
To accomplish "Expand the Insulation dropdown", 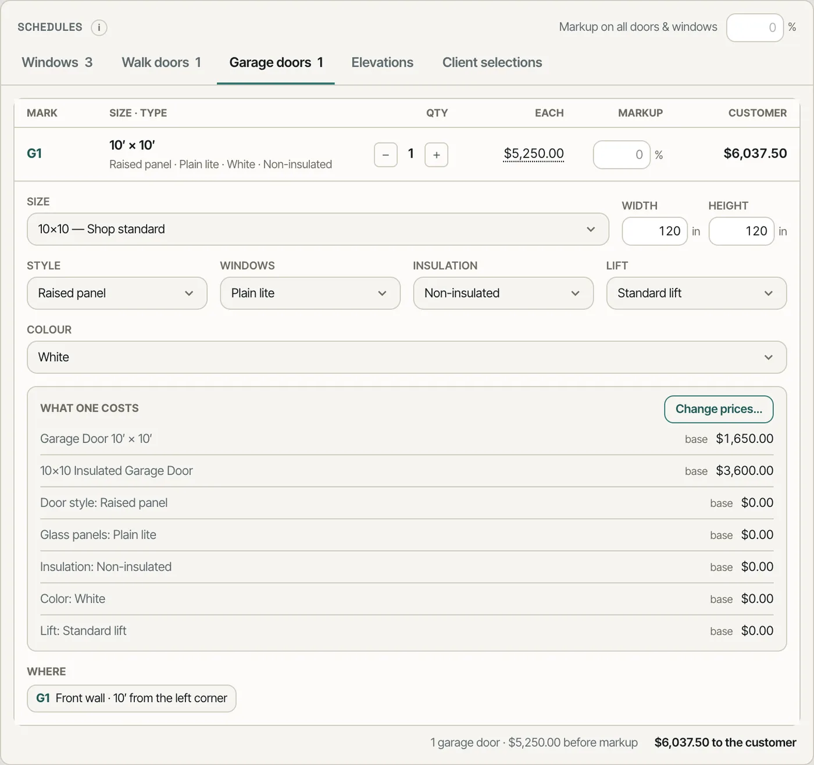I will (503, 293).
